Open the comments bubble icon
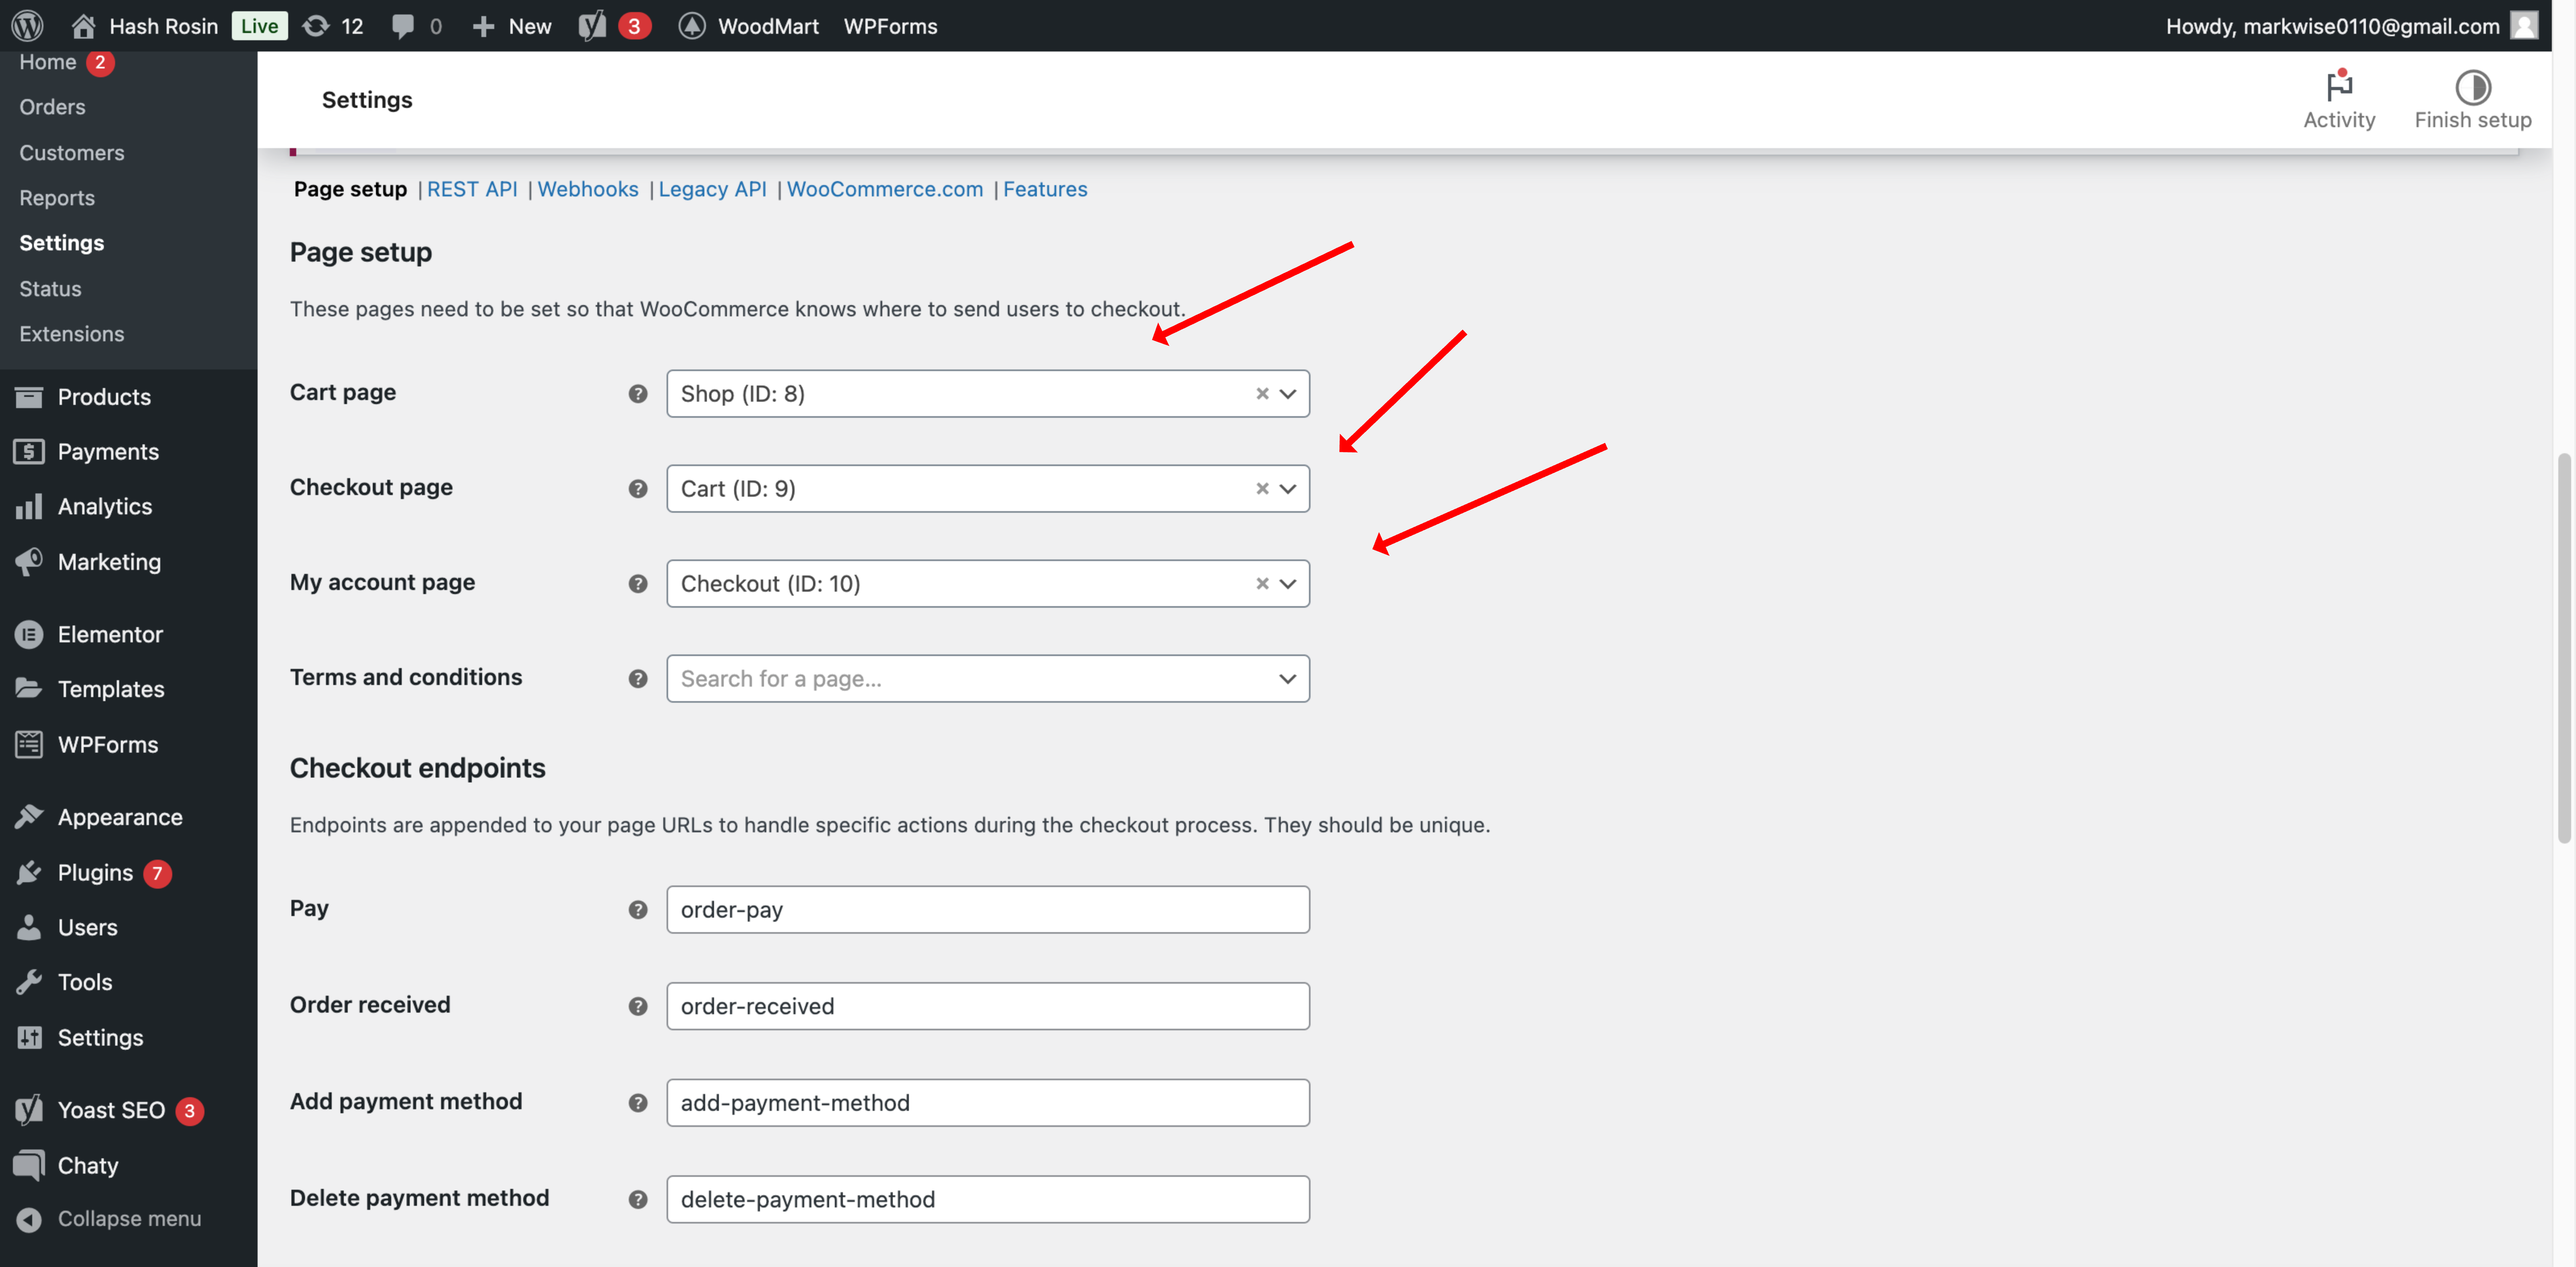Screen dimensions: 2576x1267 (402, 26)
